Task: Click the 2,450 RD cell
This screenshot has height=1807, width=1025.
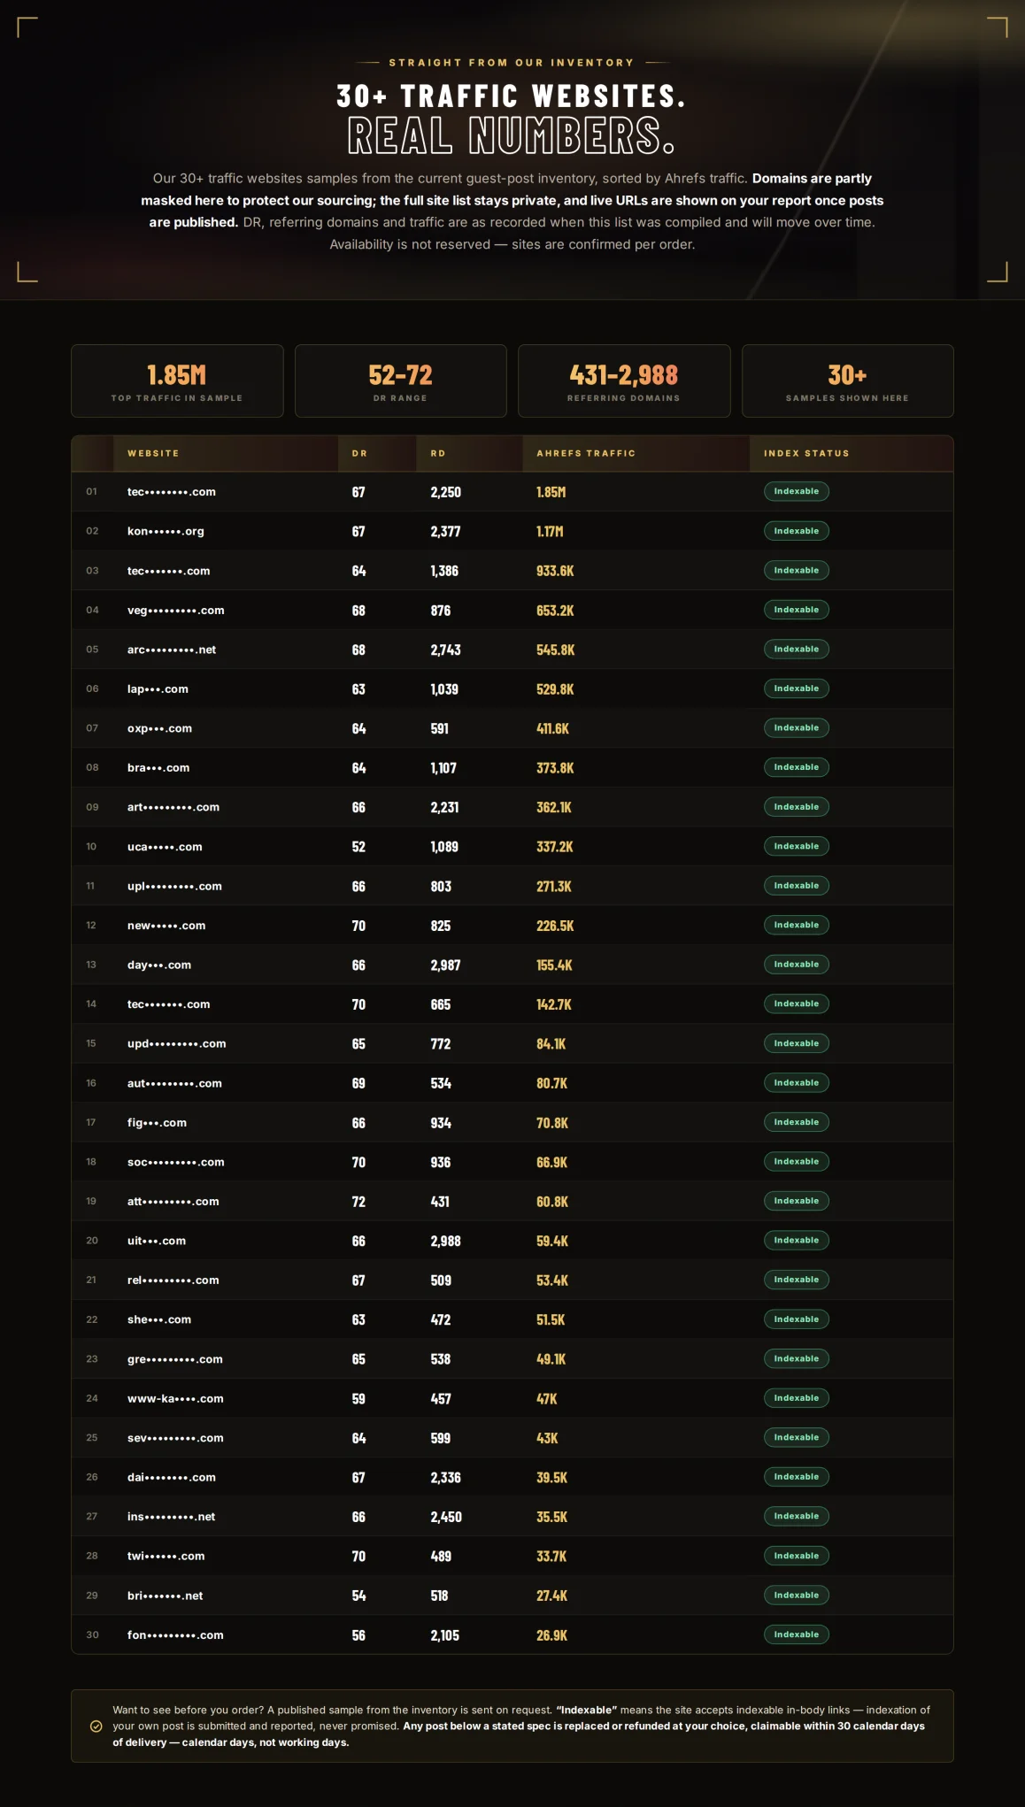Action: 446,1517
